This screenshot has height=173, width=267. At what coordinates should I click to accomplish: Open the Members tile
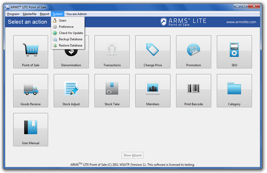point(153,91)
